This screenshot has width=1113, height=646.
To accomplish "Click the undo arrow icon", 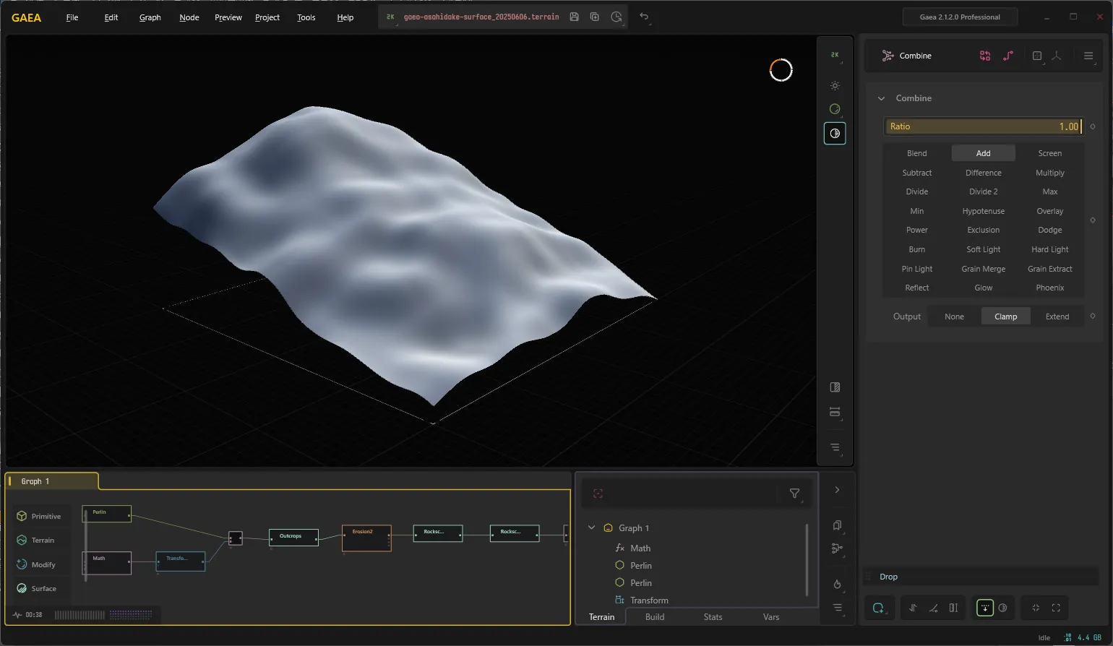I will (644, 17).
